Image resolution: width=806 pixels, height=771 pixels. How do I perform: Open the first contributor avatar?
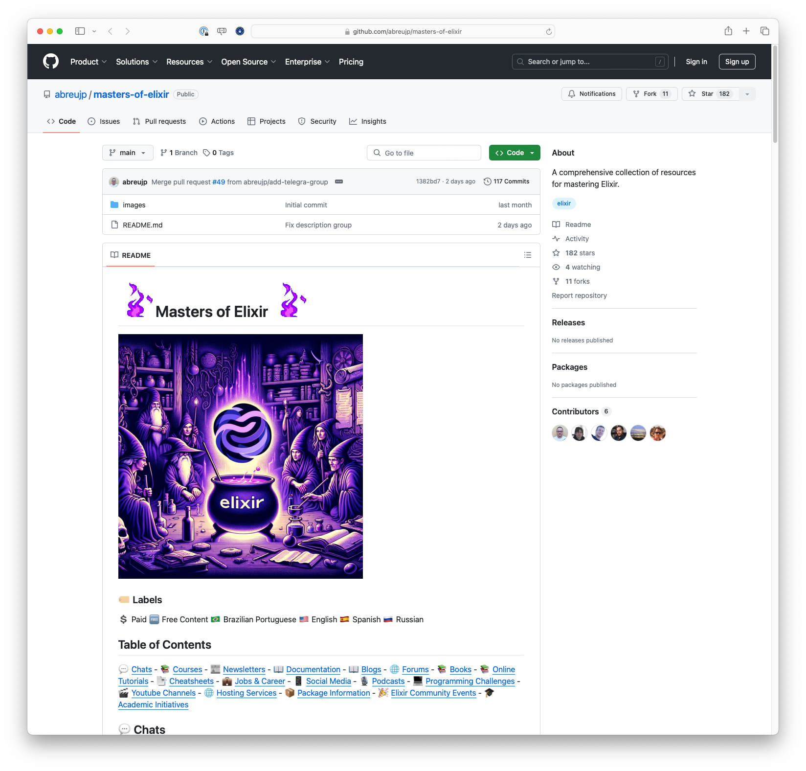pos(560,433)
